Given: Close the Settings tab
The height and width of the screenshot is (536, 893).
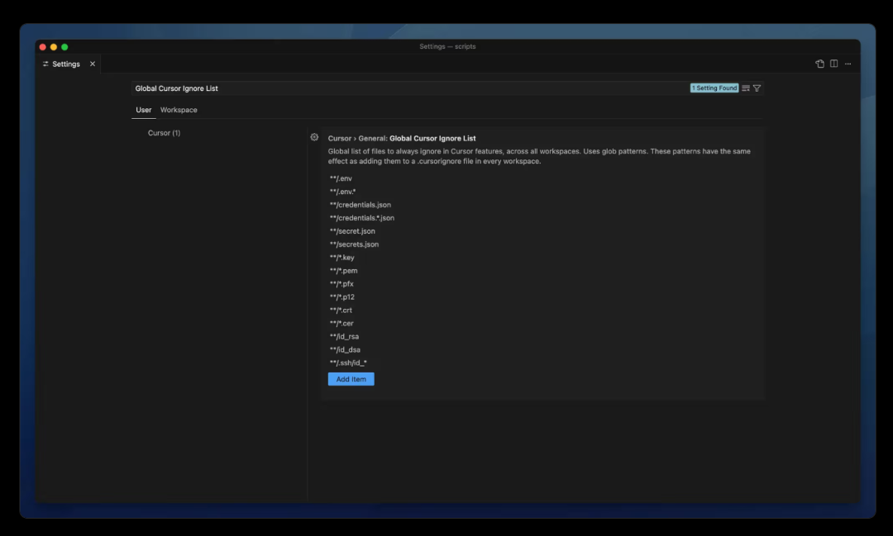Looking at the screenshot, I should (93, 64).
